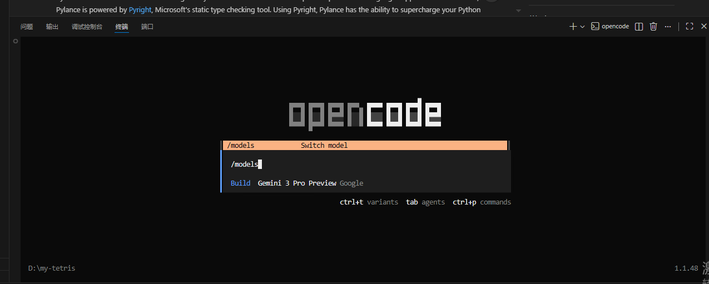The height and width of the screenshot is (284, 709).
Task: Maximize the panel size
Action: pyautogui.click(x=690, y=26)
